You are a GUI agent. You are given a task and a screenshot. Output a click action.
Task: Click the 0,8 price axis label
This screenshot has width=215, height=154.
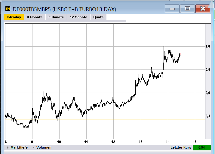pos(208,69)
